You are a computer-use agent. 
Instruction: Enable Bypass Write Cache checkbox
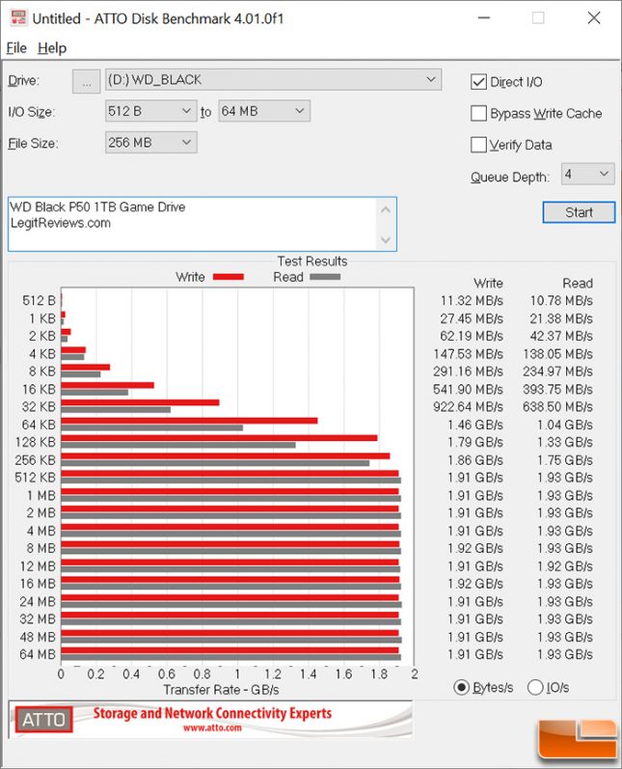pyautogui.click(x=478, y=113)
